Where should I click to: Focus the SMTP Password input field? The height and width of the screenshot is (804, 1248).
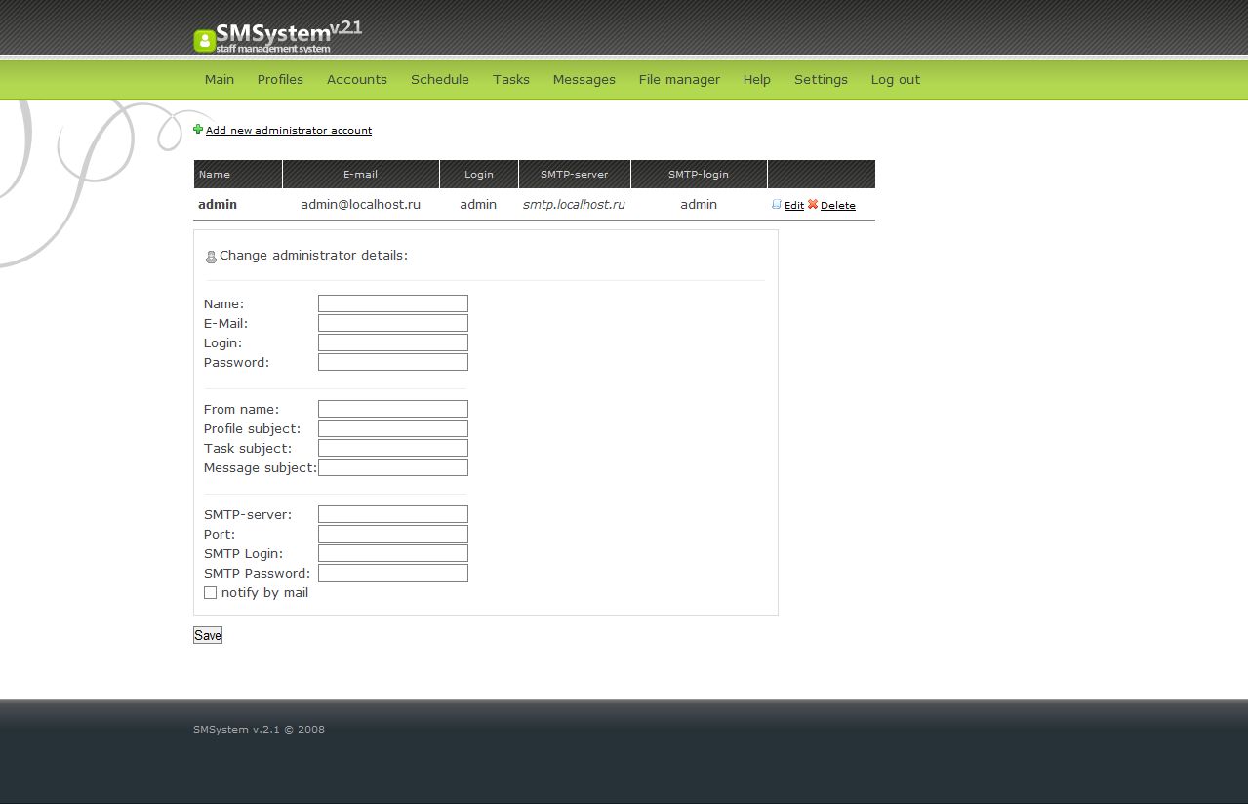click(393, 573)
